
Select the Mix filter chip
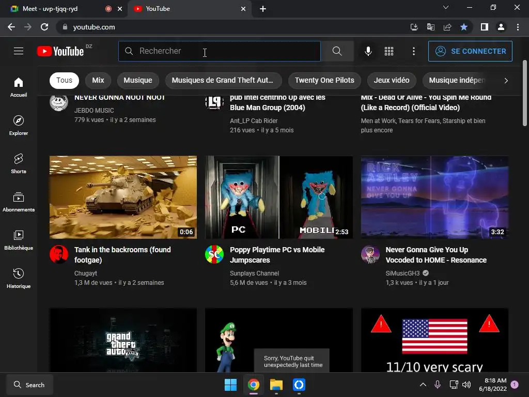point(98,80)
